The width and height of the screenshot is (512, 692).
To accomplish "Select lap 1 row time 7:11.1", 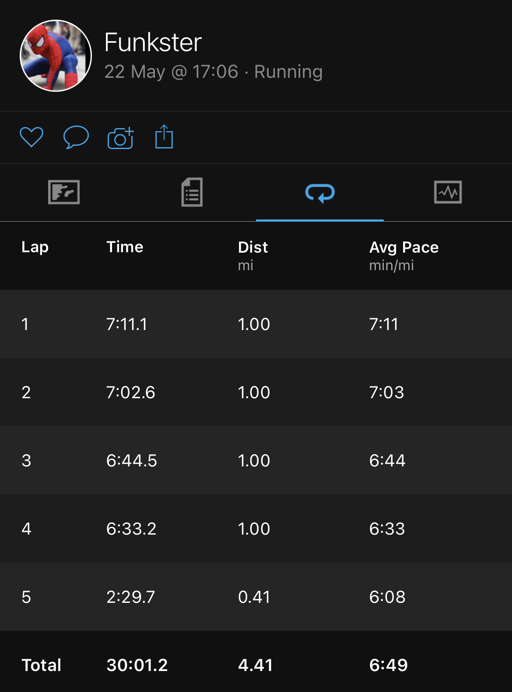I will tap(127, 324).
